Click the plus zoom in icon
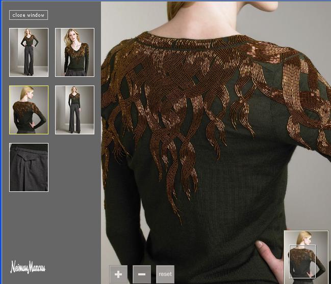331x284 pixels. (x=118, y=274)
